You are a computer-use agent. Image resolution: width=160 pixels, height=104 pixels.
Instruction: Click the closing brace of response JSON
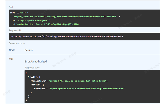coord(26,100)
